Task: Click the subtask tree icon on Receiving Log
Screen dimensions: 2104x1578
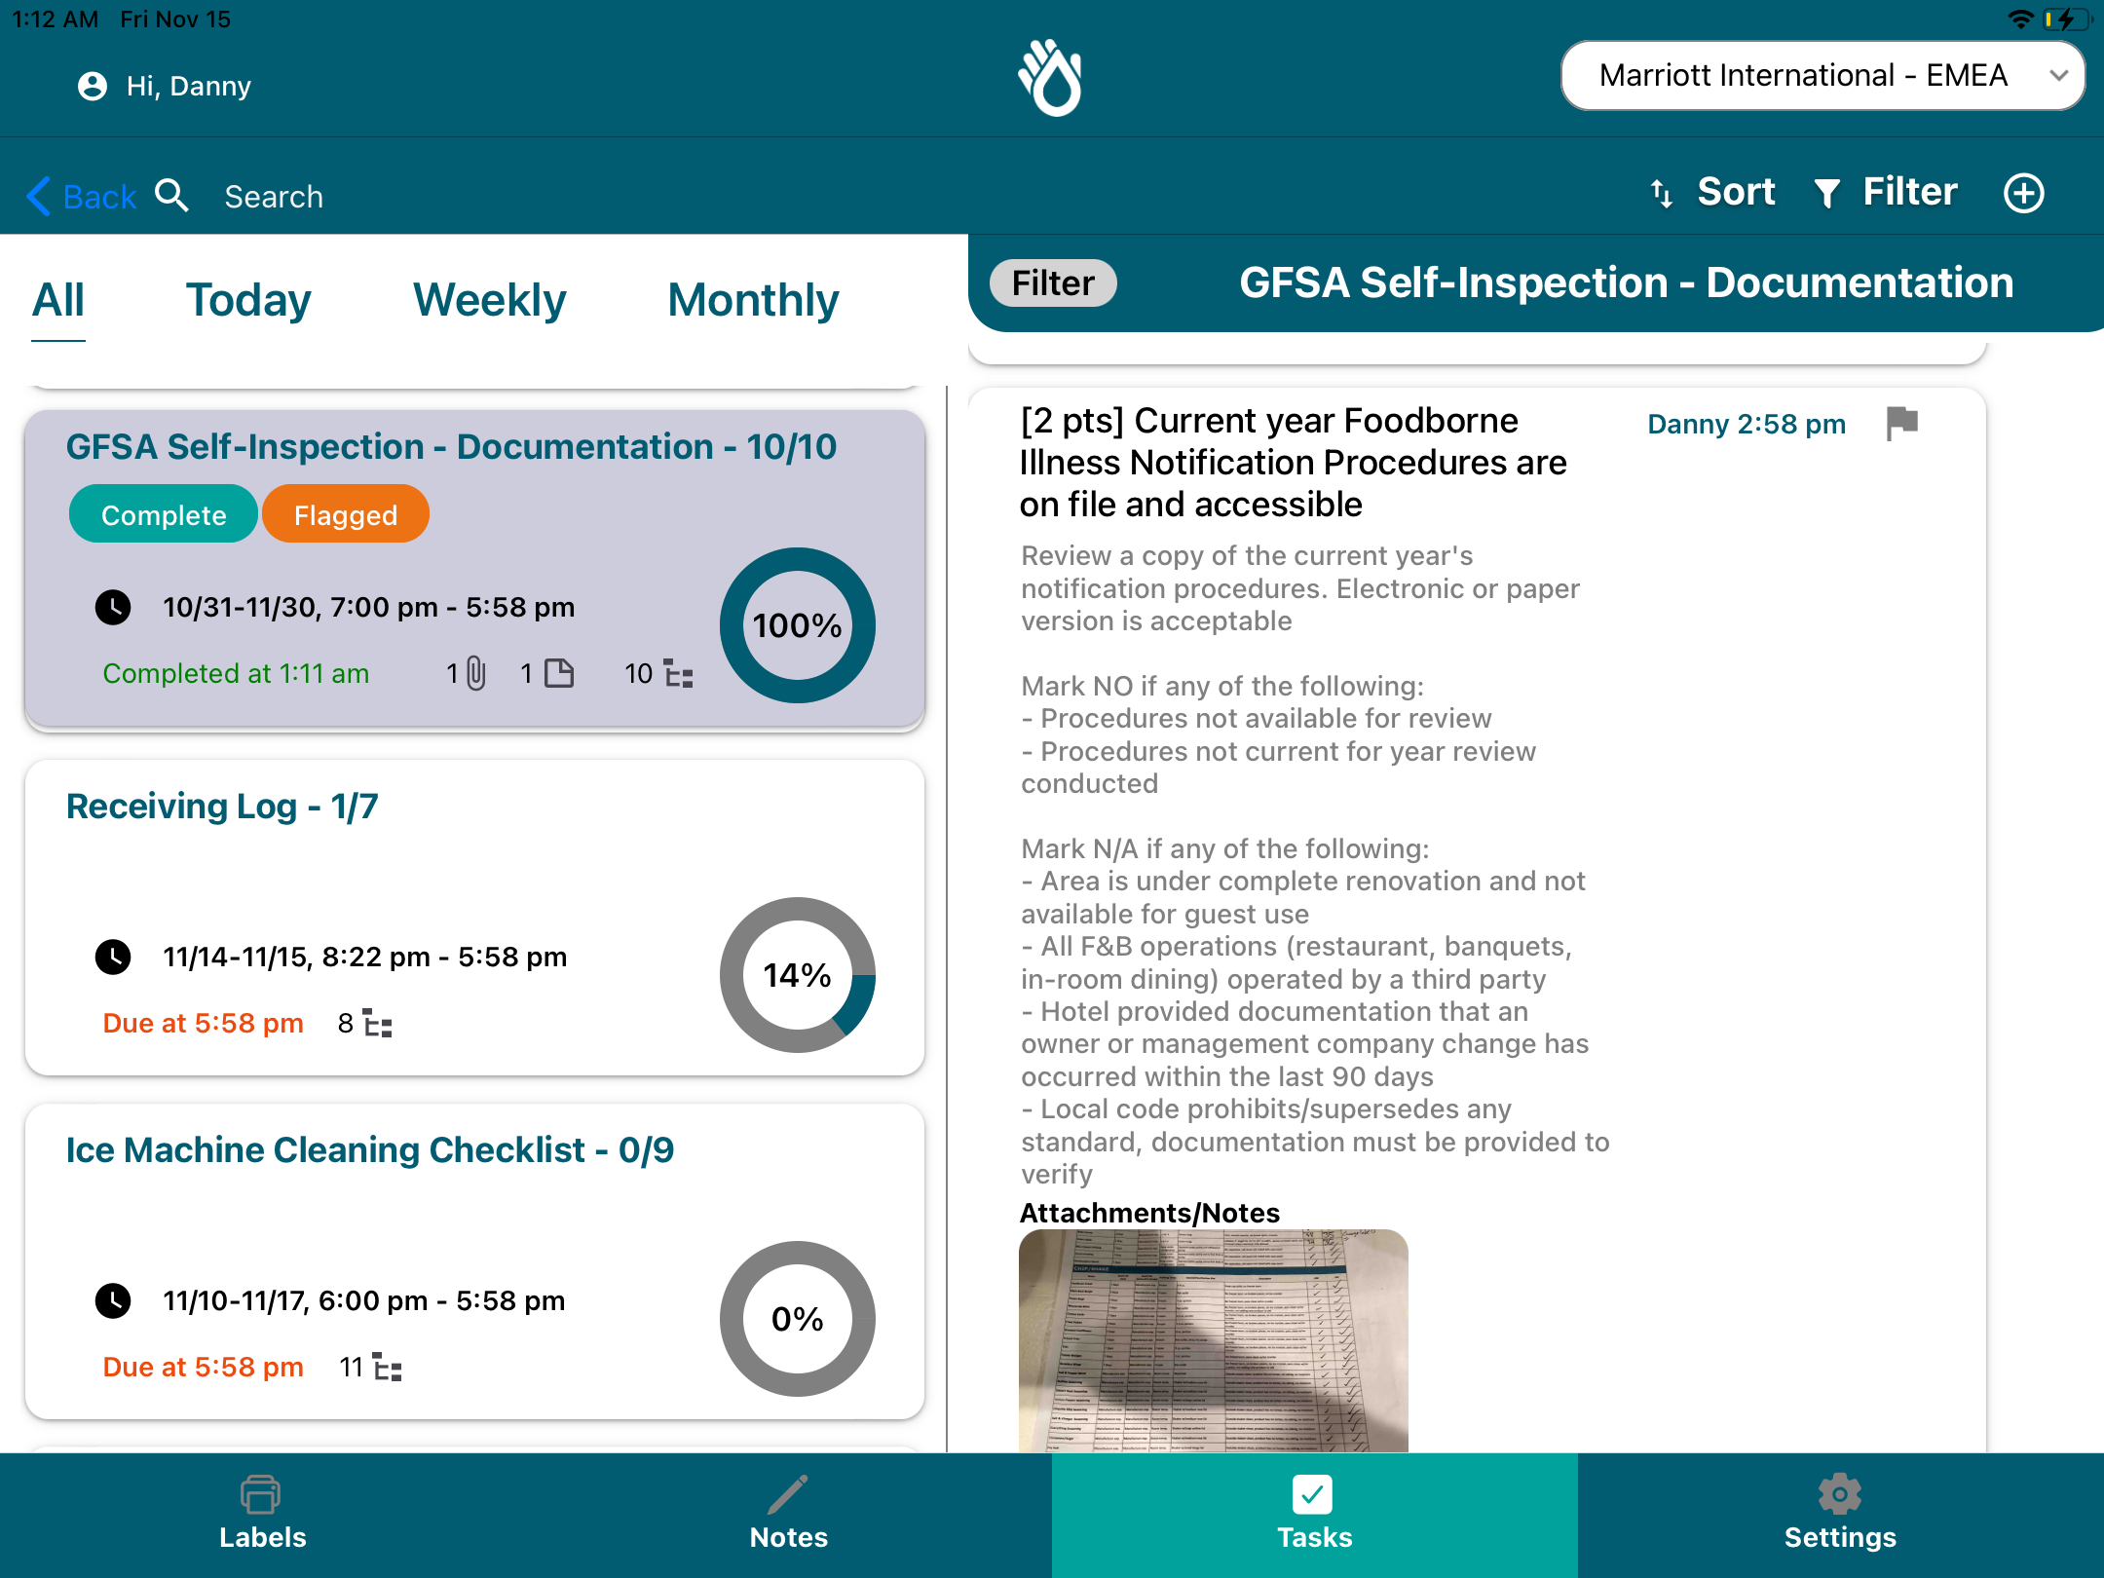Action: coord(377,1024)
